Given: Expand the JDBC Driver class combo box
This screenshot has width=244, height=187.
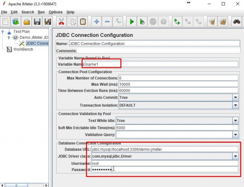Looking at the screenshot, I should tap(235, 156).
